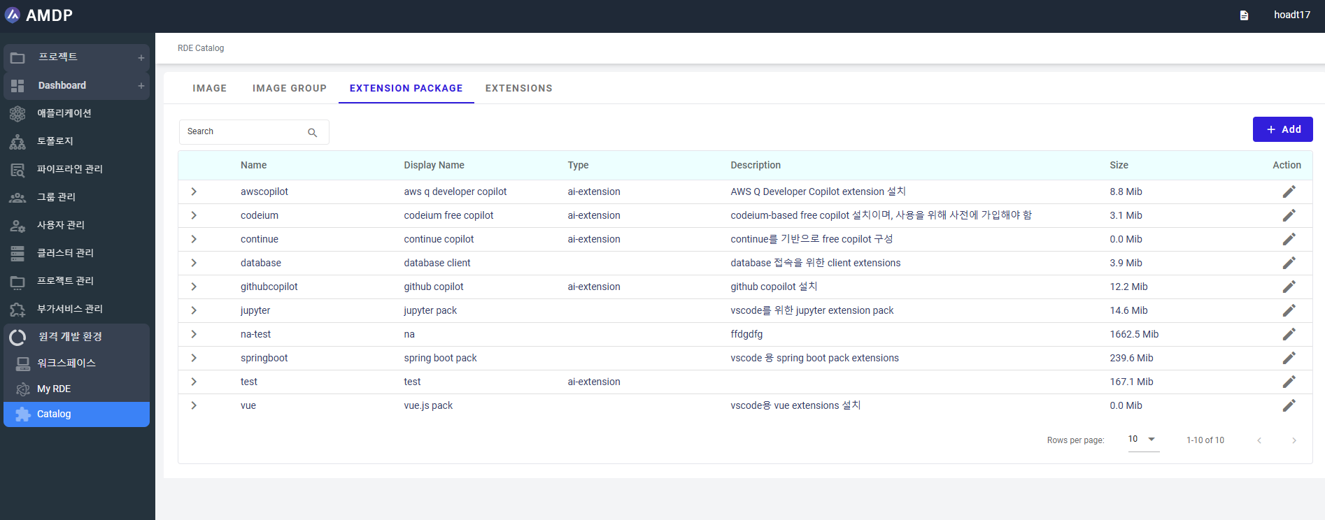This screenshot has width=1325, height=520.
Task: Expand the database row
Action: (x=194, y=263)
